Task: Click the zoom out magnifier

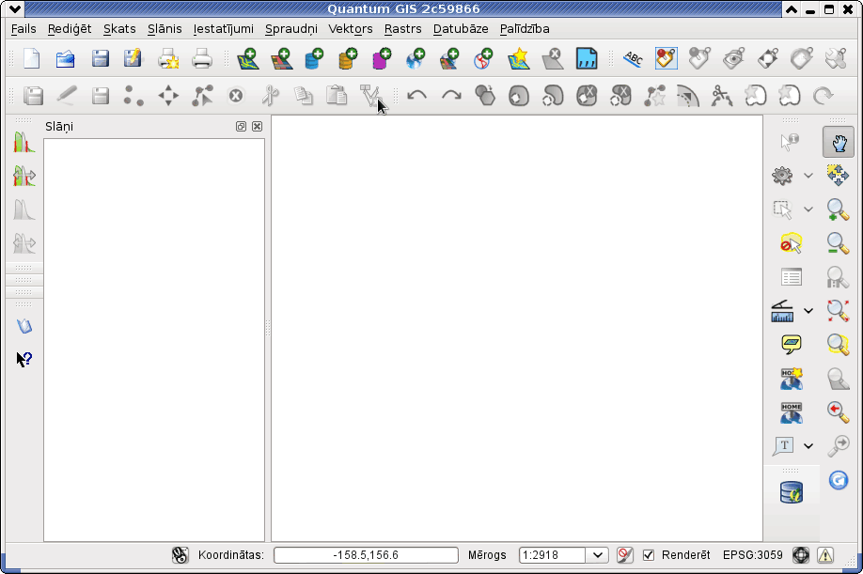Action: (x=839, y=243)
